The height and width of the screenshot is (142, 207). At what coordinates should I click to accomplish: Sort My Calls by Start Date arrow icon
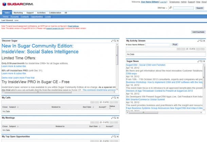coord(93,107)
